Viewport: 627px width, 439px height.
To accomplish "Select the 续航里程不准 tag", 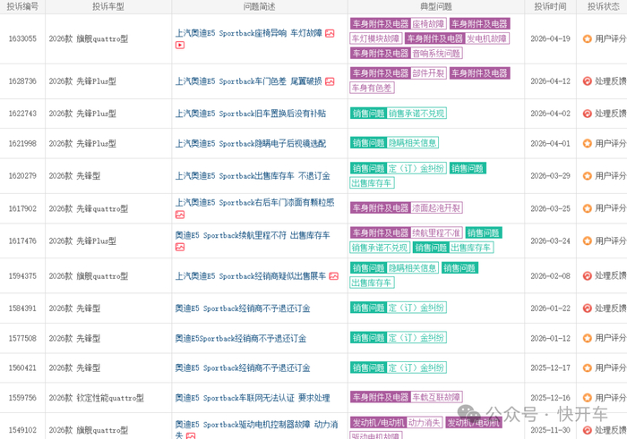I will pos(436,232).
